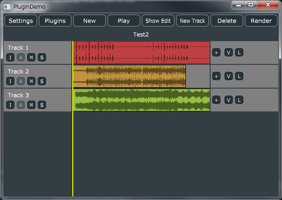This screenshot has width=282, height=200.
Task: Open L plugin on Track 2
Action: [239, 76]
